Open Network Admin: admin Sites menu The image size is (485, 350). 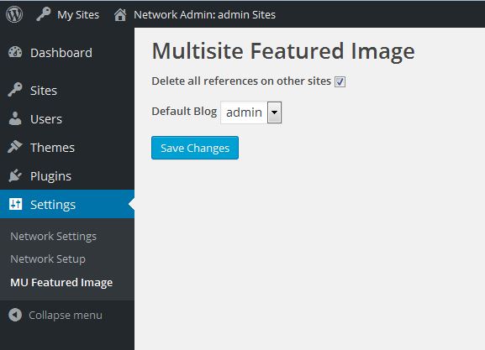click(204, 14)
